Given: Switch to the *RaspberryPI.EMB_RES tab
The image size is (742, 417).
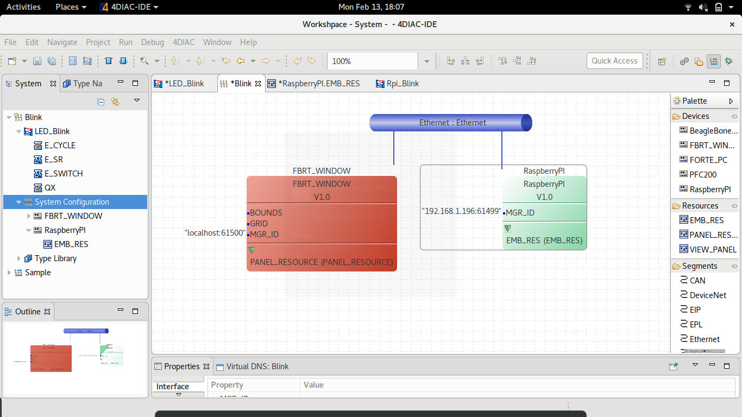Looking at the screenshot, I should pyautogui.click(x=313, y=84).
